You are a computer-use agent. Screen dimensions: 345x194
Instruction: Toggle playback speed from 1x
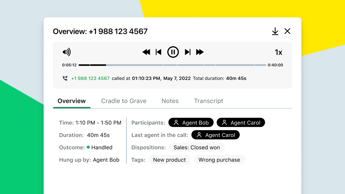click(x=278, y=52)
